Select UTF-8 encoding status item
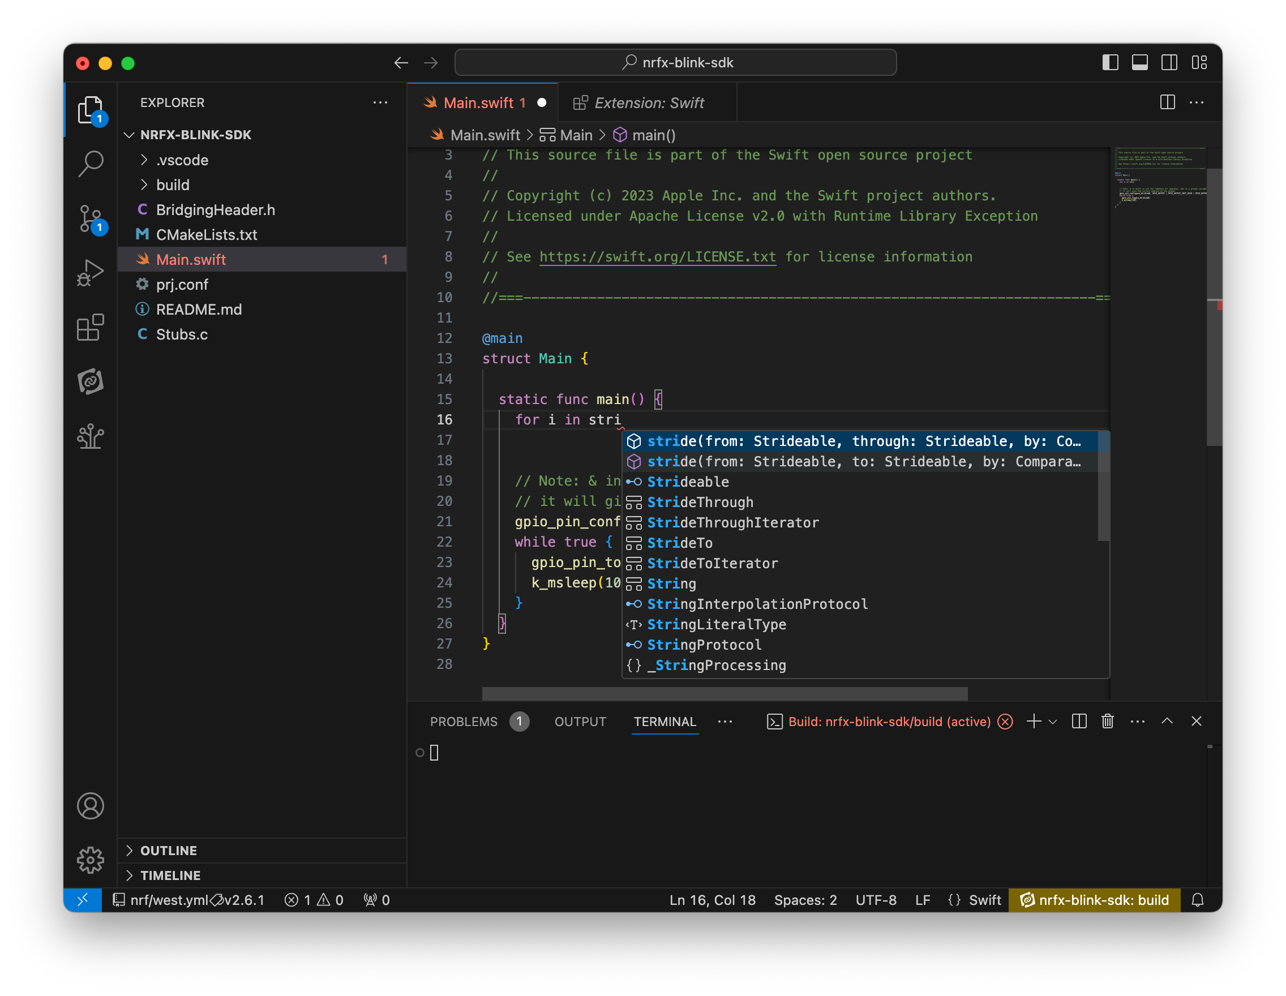1286x996 pixels. [x=876, y=899]
